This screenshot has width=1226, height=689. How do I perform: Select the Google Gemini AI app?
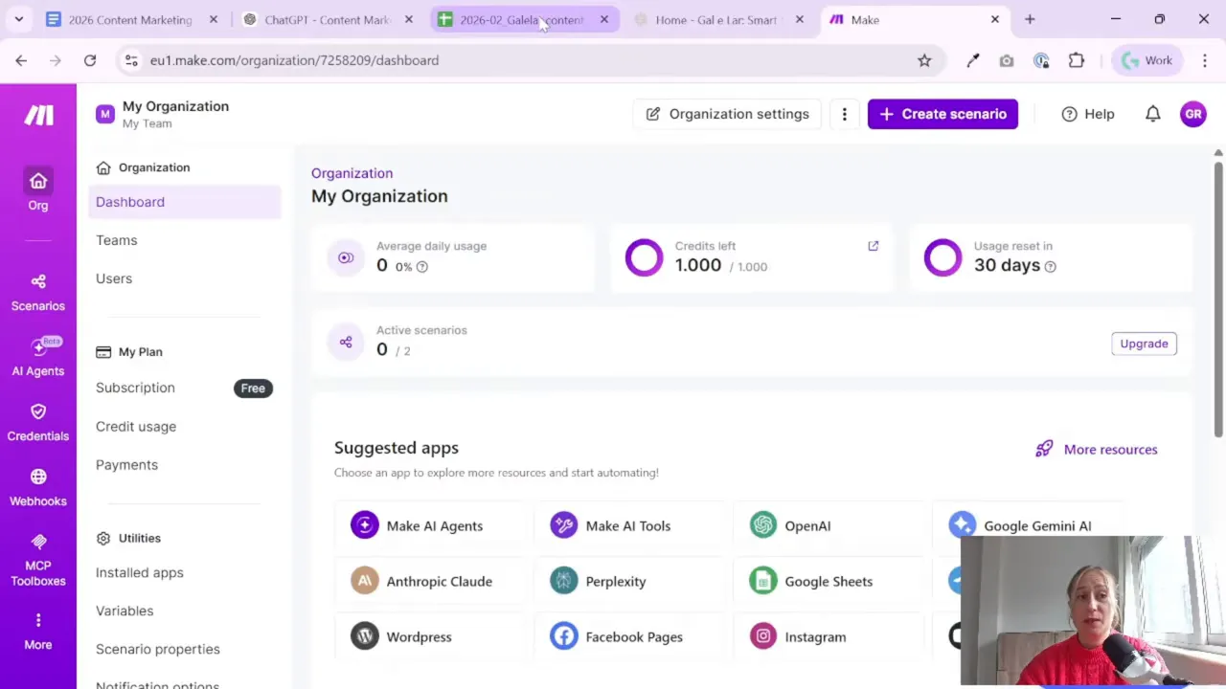coord(1029,525)
